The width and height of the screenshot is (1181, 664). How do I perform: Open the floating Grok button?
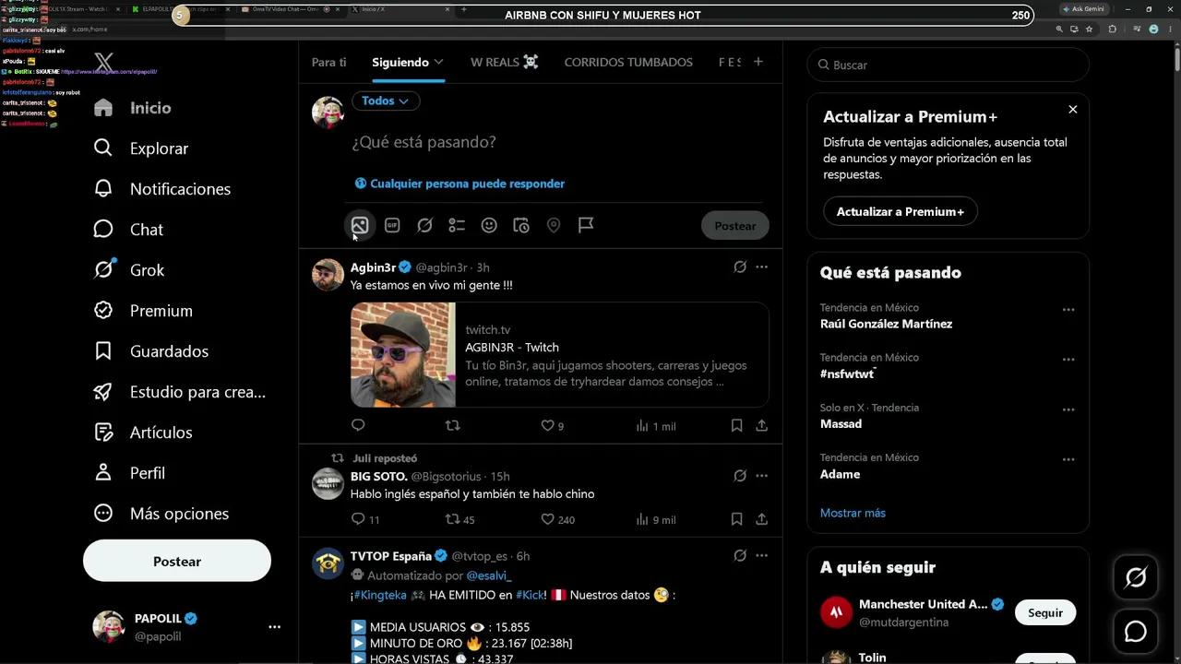click(x=1136, y=577)
